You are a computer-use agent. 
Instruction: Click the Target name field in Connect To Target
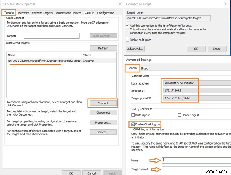[x=168, y=18]
